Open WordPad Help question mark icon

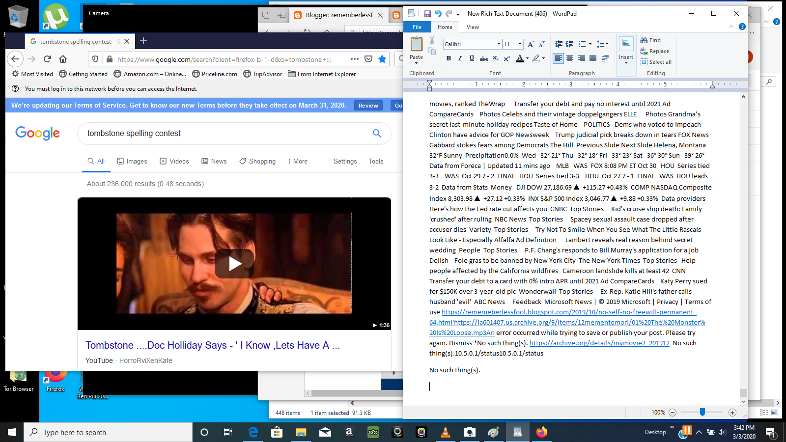point(742,27)
